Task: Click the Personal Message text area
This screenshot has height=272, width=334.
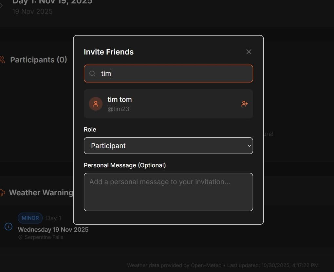Action: click(x=168, y=192)
